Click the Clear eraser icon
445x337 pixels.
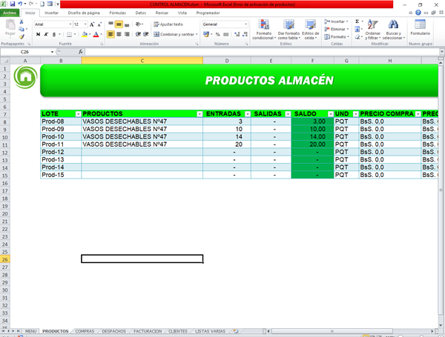357,37
